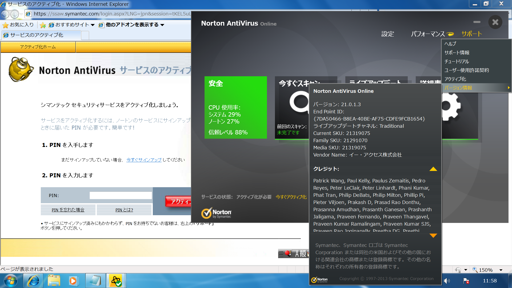Open the 設定 tab in Norton
The height and width of the screenshot is (288, 512).
[x=387, y=34]
